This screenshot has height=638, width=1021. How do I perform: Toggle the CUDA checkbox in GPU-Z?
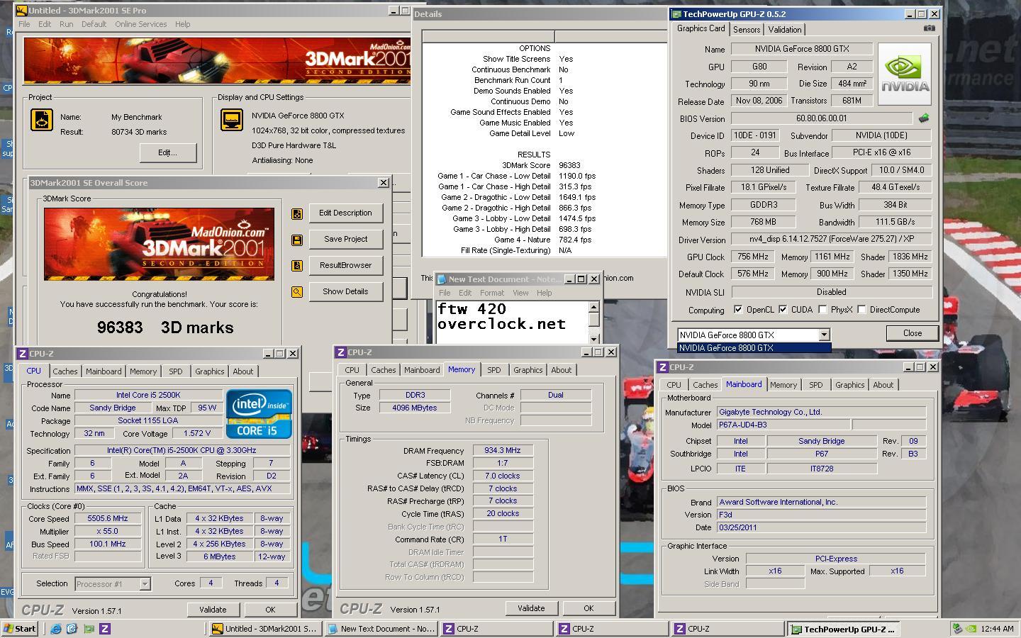point(783,310)
